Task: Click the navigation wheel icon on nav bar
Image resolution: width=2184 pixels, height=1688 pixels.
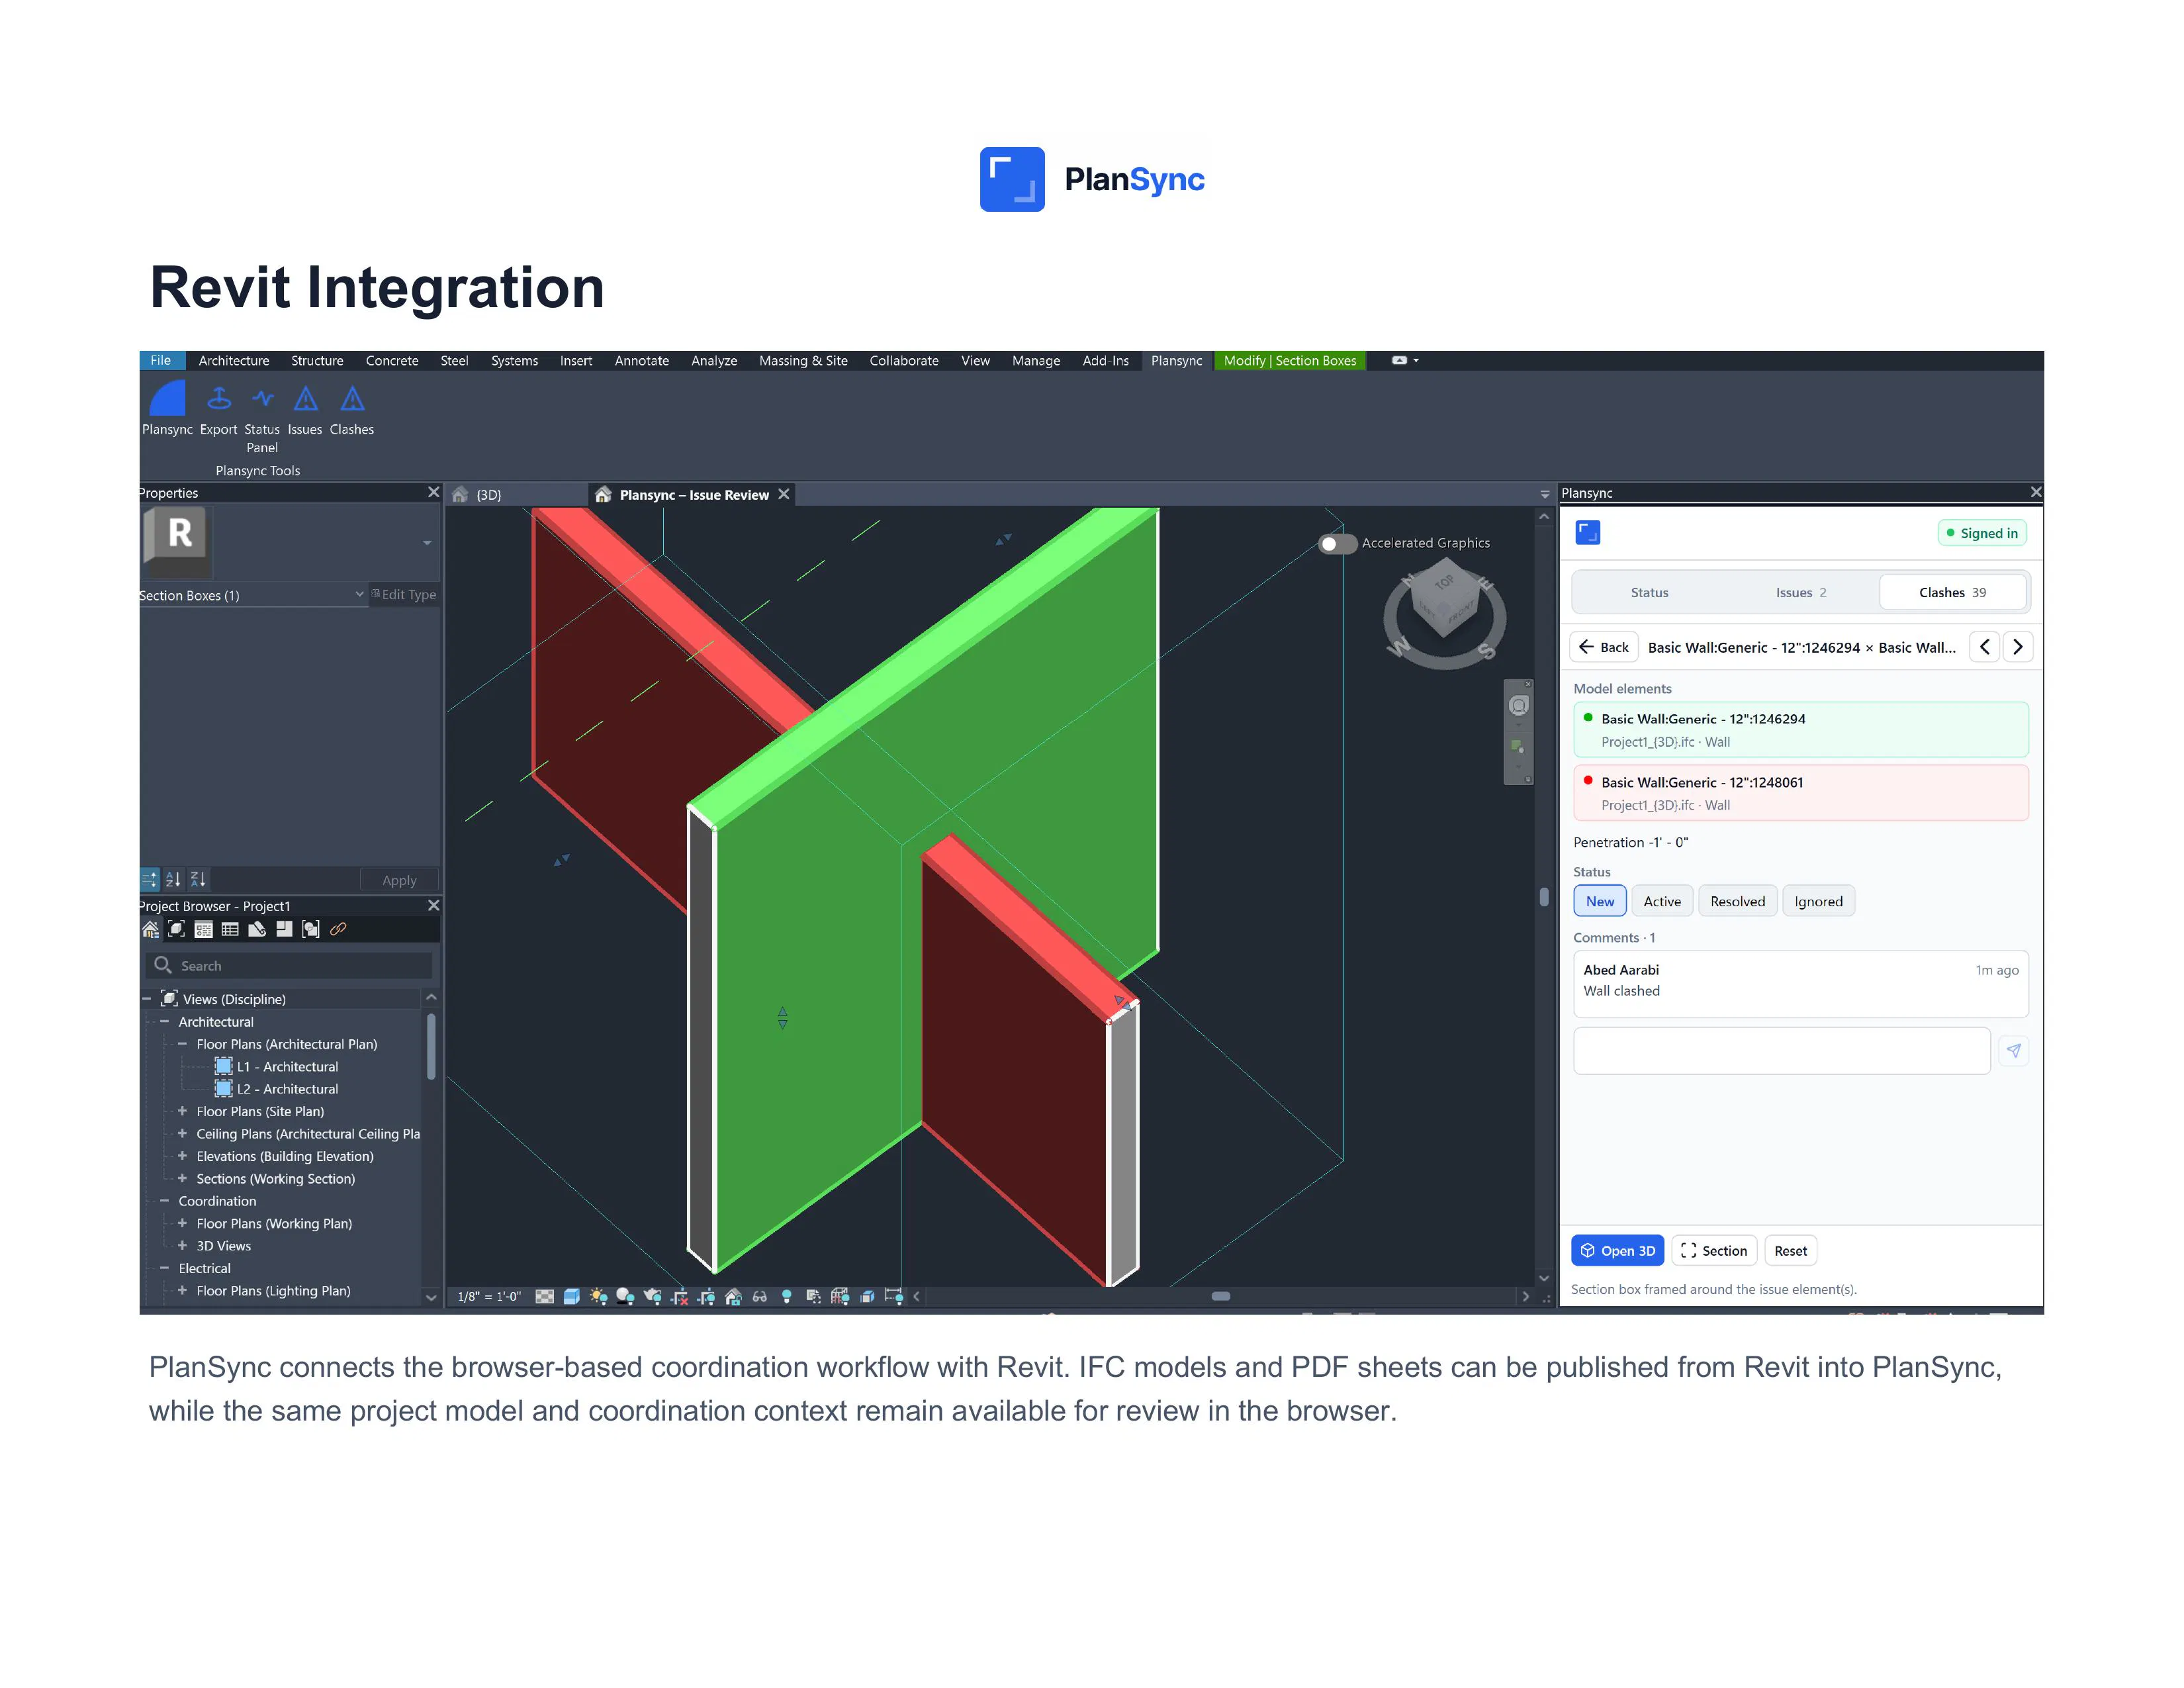Action: 1518,706
